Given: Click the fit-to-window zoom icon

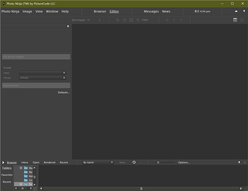Looking at the screenshot, I should pyautogui.click(x=131, y=20).
